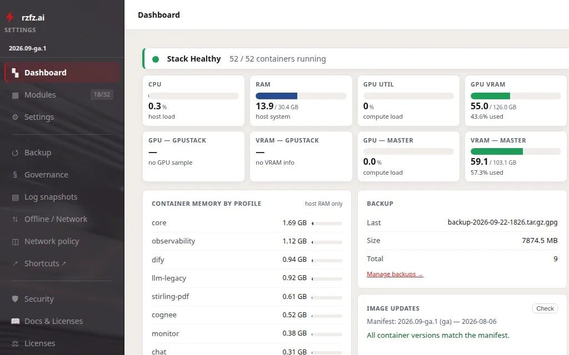Click the red lightning bolt logo
Screen dimensions: 569x355
click(10, 17)
